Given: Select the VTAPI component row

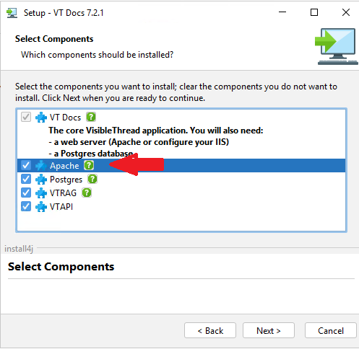Looking at the screenshot, I should (x=181, y=207).
